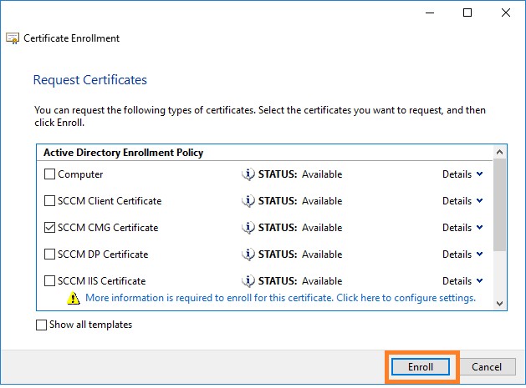This screenshot has width=526, height=388.
Task: Tick the SCCM IIS Certificate checkbox
Action: [49, 281]
